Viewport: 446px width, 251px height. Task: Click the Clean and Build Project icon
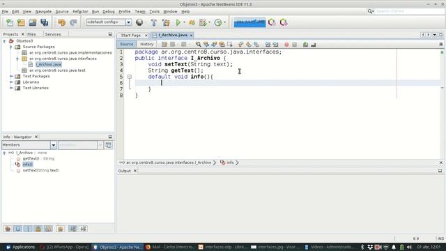click(x=166, y=22)
